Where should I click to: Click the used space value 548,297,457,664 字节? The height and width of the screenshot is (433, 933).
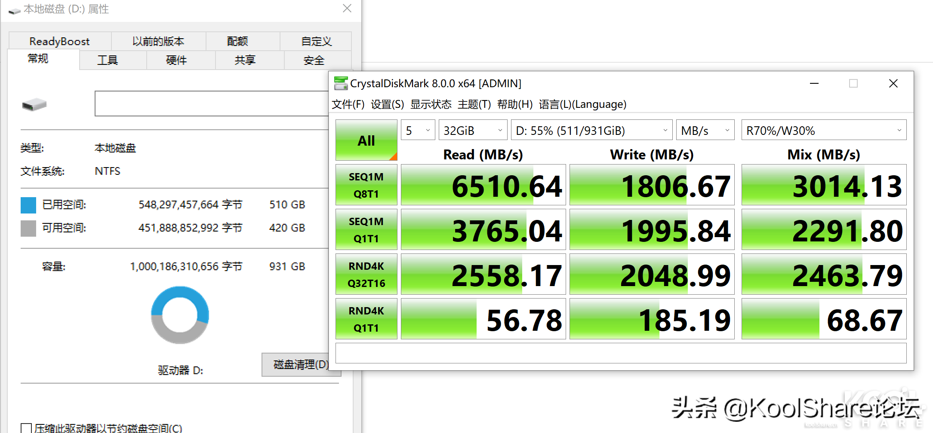191,205
